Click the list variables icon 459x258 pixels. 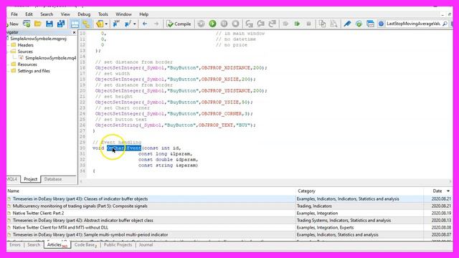(x=116, y=24)
